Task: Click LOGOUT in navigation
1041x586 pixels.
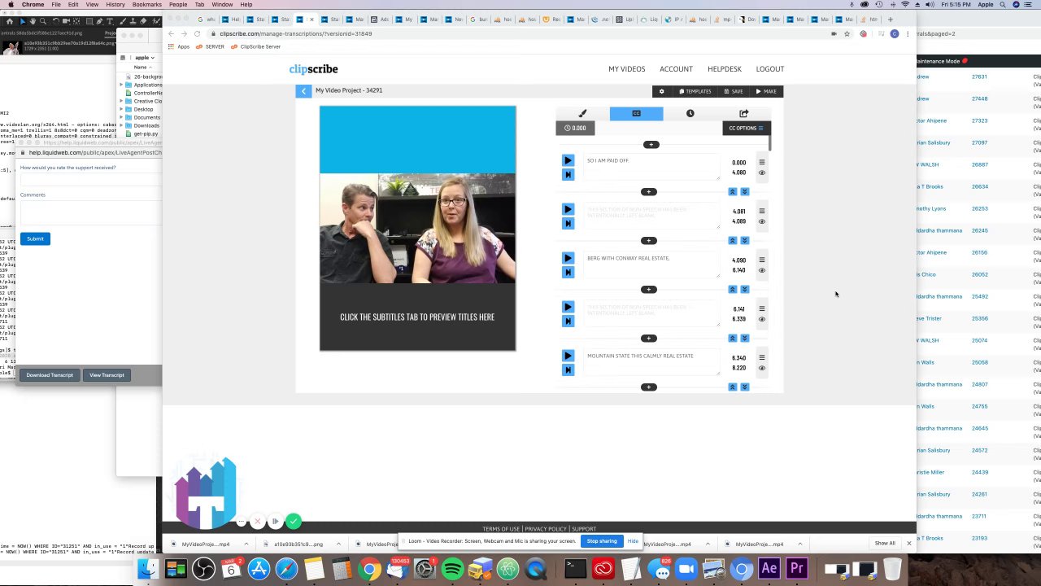Action: point(769,69)
